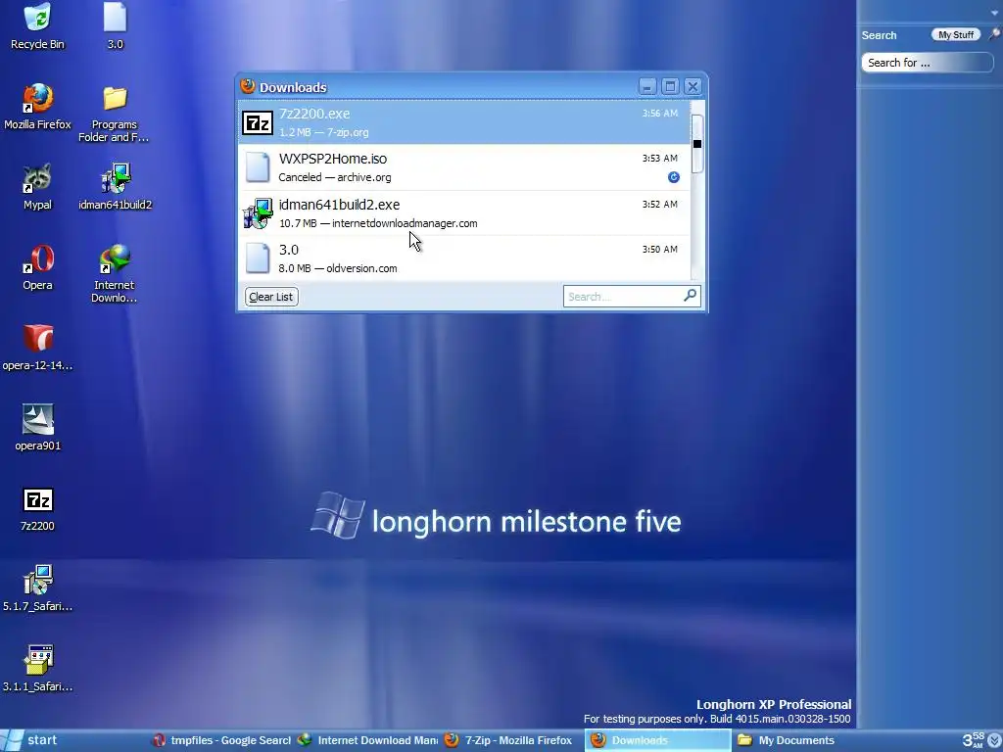Click the 'Canceled — archive.org' status text

pyautogui.click(x=335, y=177)
